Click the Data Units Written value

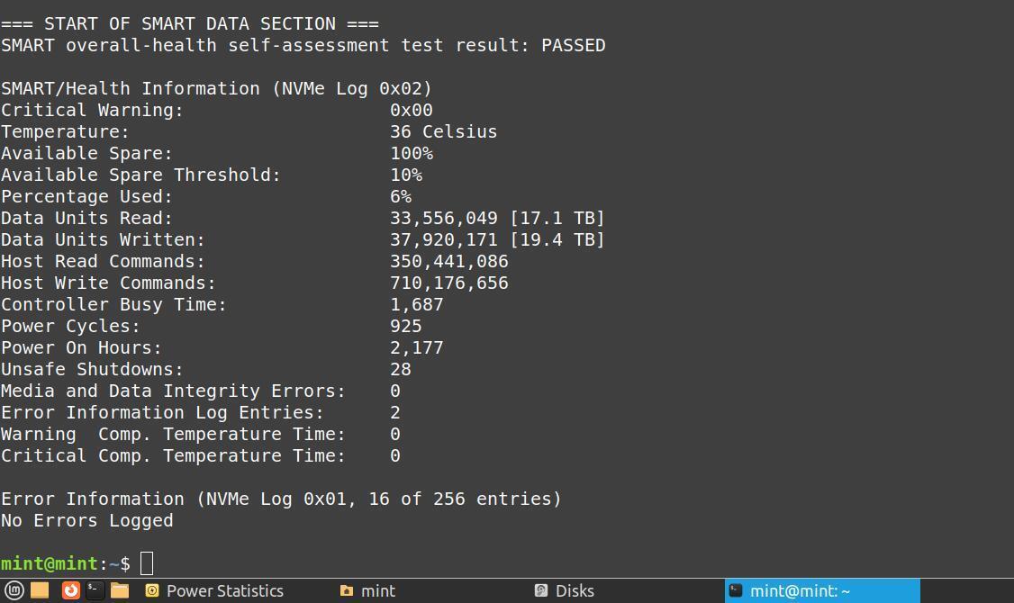click(497, 239)
